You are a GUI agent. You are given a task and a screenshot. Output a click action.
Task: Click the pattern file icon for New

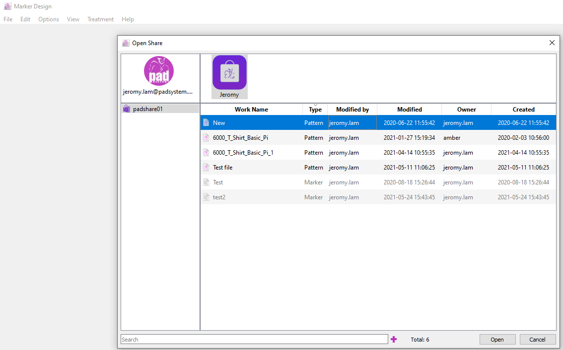(x=206, y=123)
